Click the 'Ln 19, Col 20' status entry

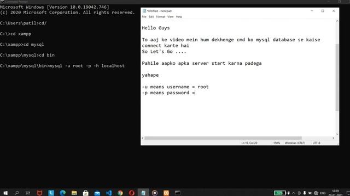pos(249,143)
